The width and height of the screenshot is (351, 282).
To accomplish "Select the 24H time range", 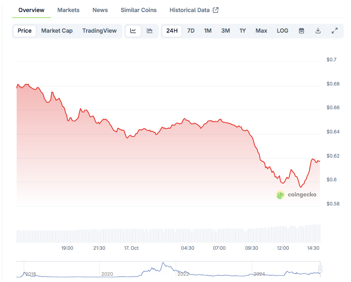I will [172, 31].
